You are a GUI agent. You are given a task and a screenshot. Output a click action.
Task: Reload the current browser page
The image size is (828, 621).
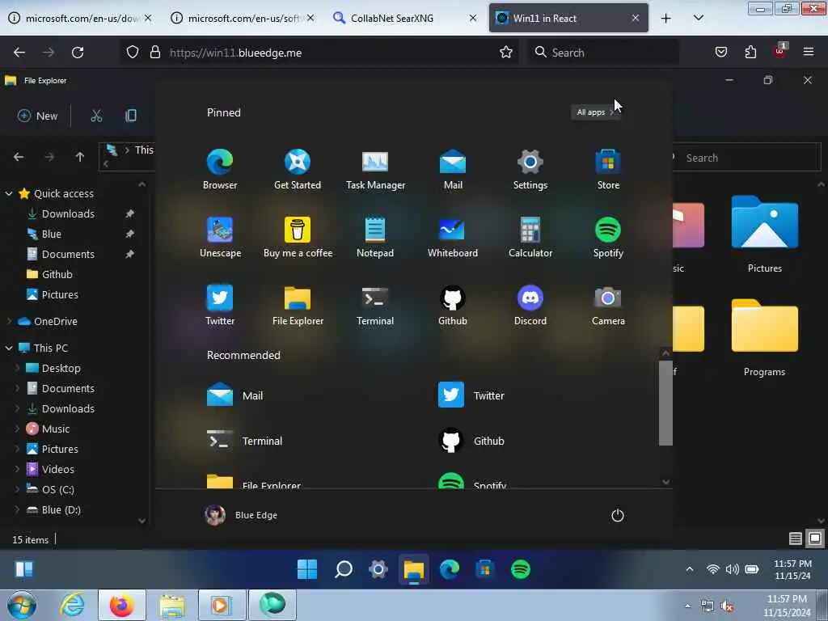click(78, 52)
